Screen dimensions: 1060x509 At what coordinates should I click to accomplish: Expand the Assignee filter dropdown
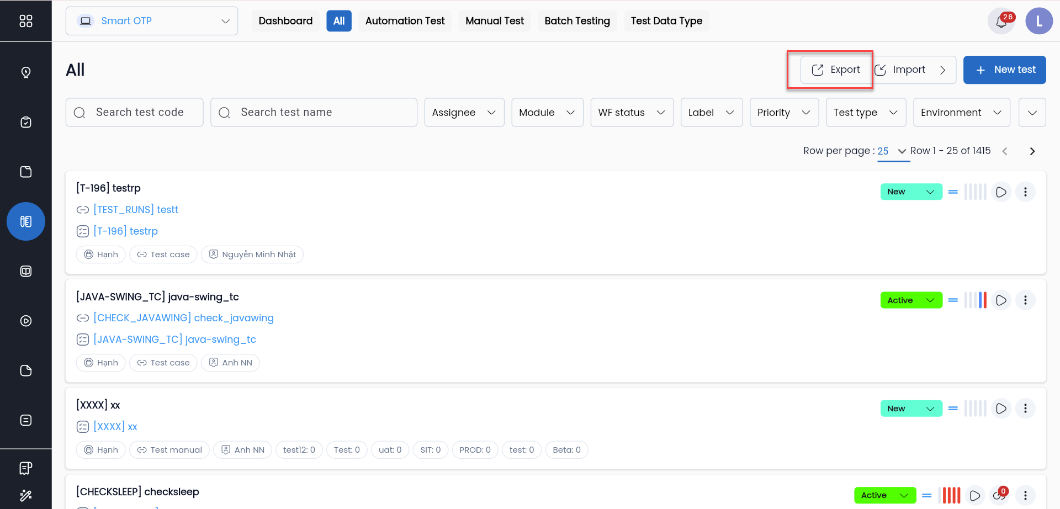click(x=464, y=113)
